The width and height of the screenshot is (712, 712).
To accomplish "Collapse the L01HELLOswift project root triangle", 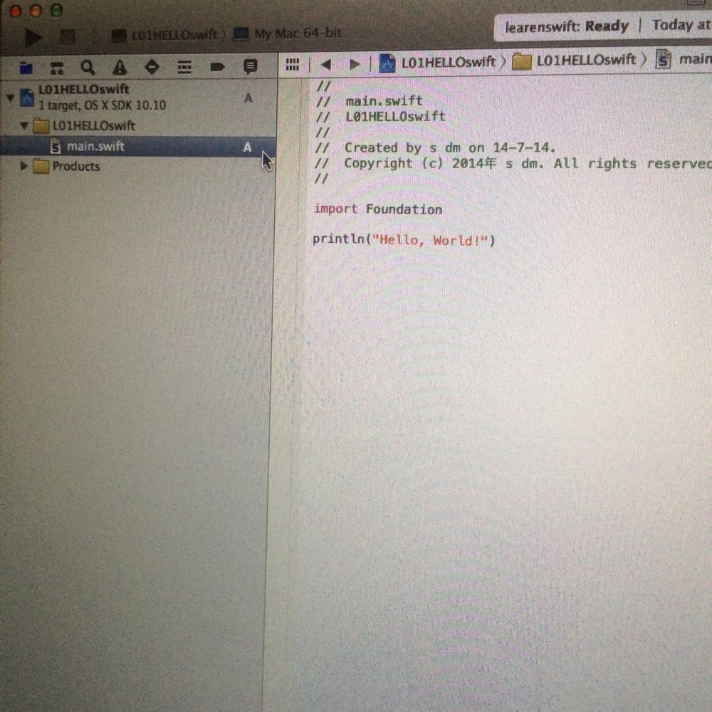I will pyautogui.click(x=11, y=97).
